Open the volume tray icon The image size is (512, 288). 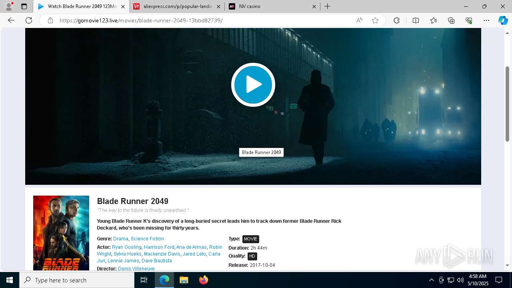point(460,280)
